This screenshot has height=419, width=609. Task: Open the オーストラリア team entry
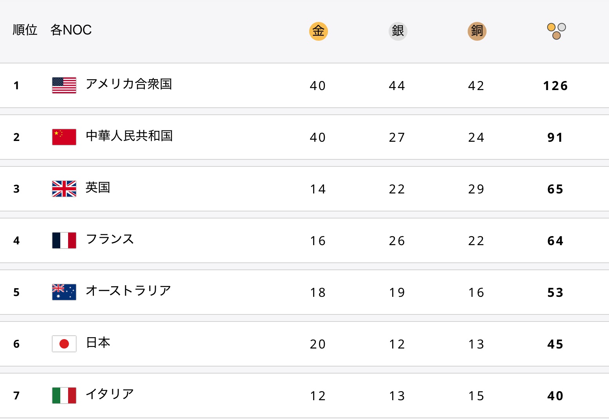click(128, 291)
